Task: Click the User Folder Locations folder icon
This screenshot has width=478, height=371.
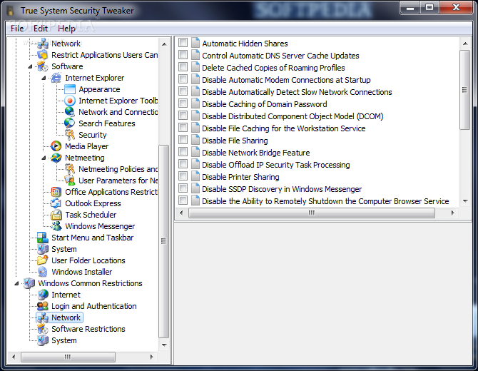Action: click(42, 260)
